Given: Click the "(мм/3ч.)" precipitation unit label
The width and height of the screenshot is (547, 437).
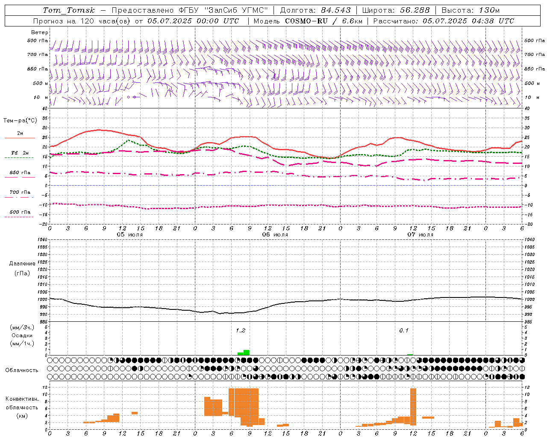Looking at the screenshot, I should 22,327.
